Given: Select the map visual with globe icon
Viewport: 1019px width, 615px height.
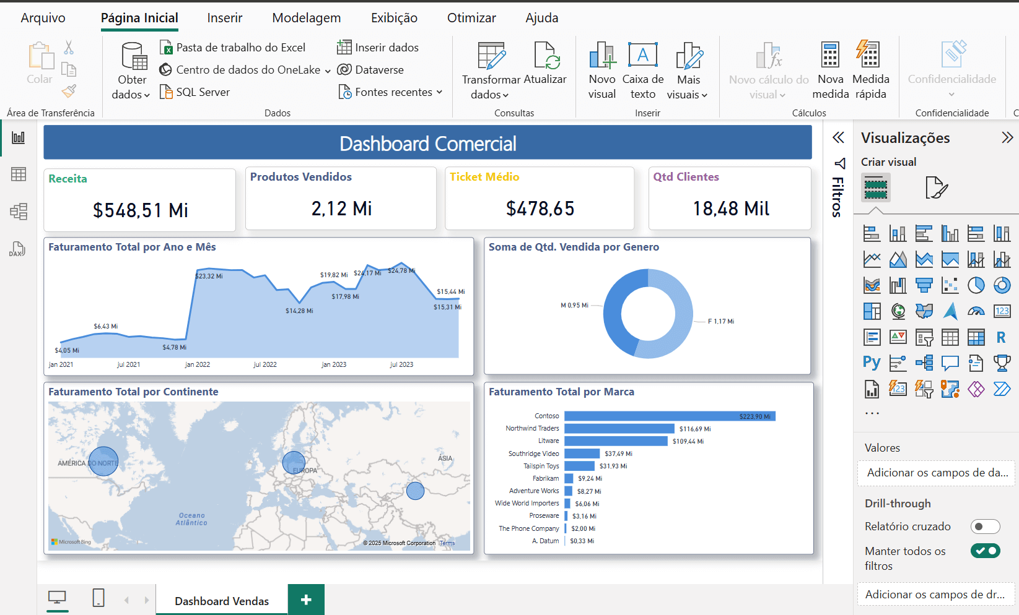Looking at the screenshot, I should 898,311.
